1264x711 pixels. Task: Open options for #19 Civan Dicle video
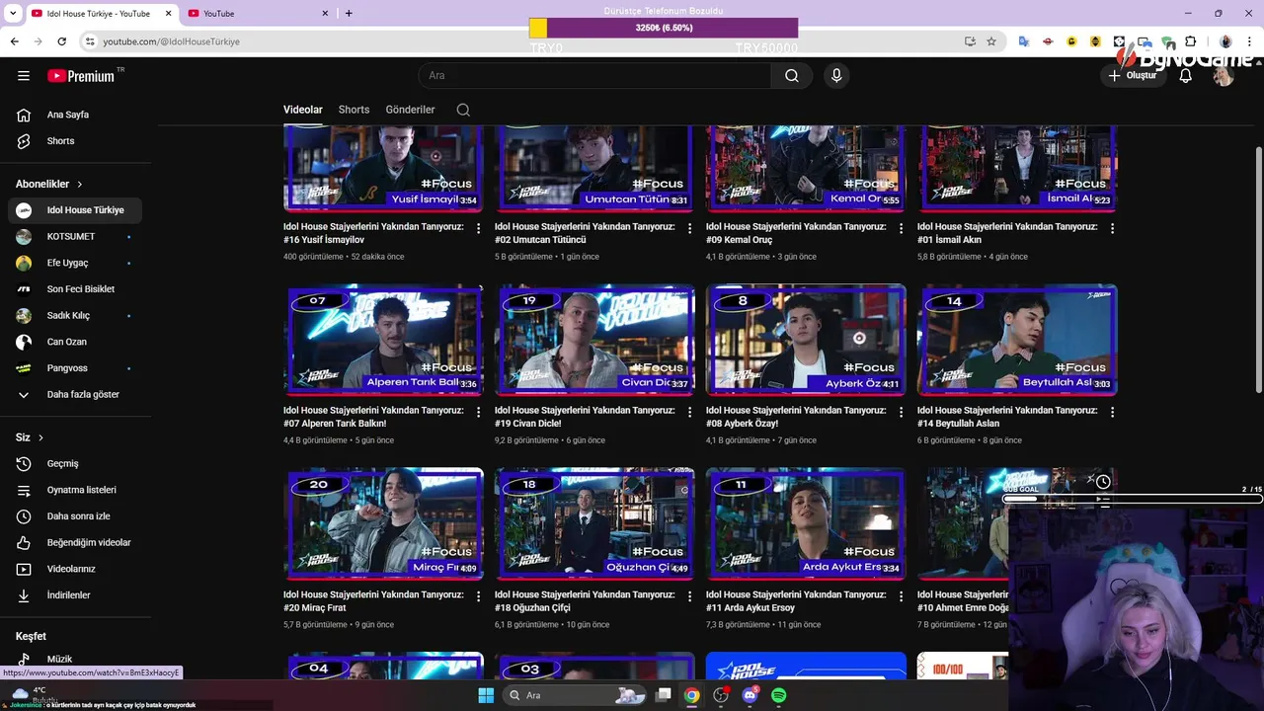click(x=689, y=412)
